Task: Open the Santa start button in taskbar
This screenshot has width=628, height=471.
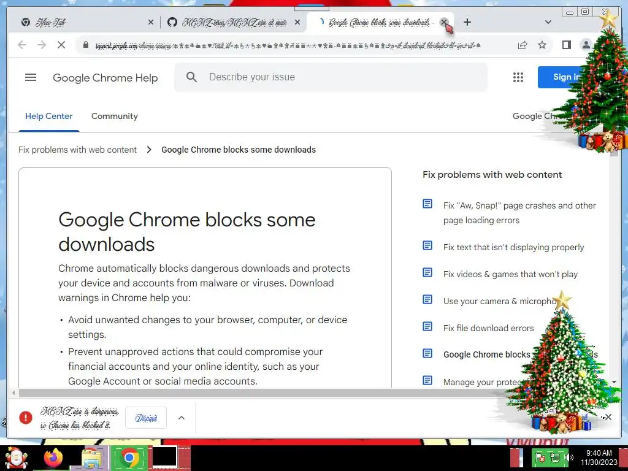Action: 16,458
